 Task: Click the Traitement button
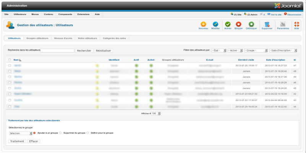[x=17, y=141]
